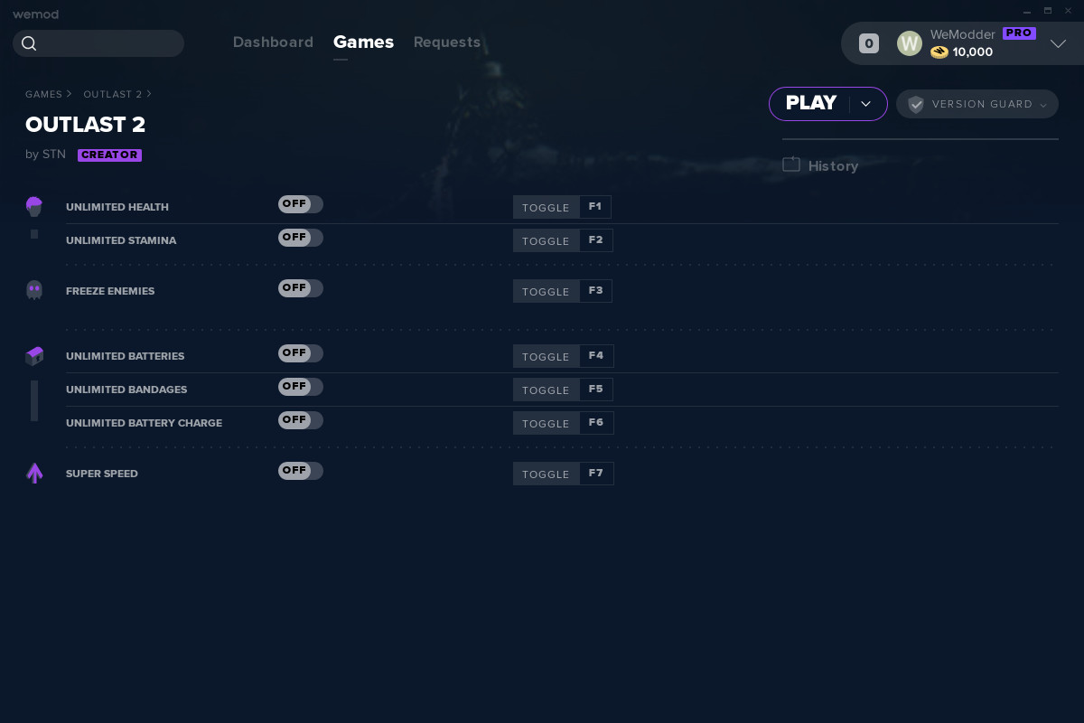Open History using its clock icon
Viewport: 1084px width, 723px height.
pos(791,164)
